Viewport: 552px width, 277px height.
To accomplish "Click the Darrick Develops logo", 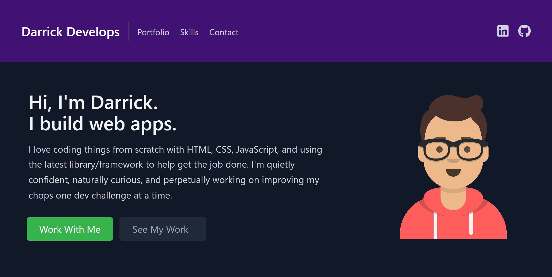I will point(71,32).
